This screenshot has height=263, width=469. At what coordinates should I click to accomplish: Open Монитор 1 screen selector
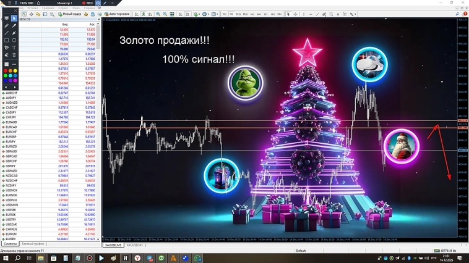click(x=65, y=3)
